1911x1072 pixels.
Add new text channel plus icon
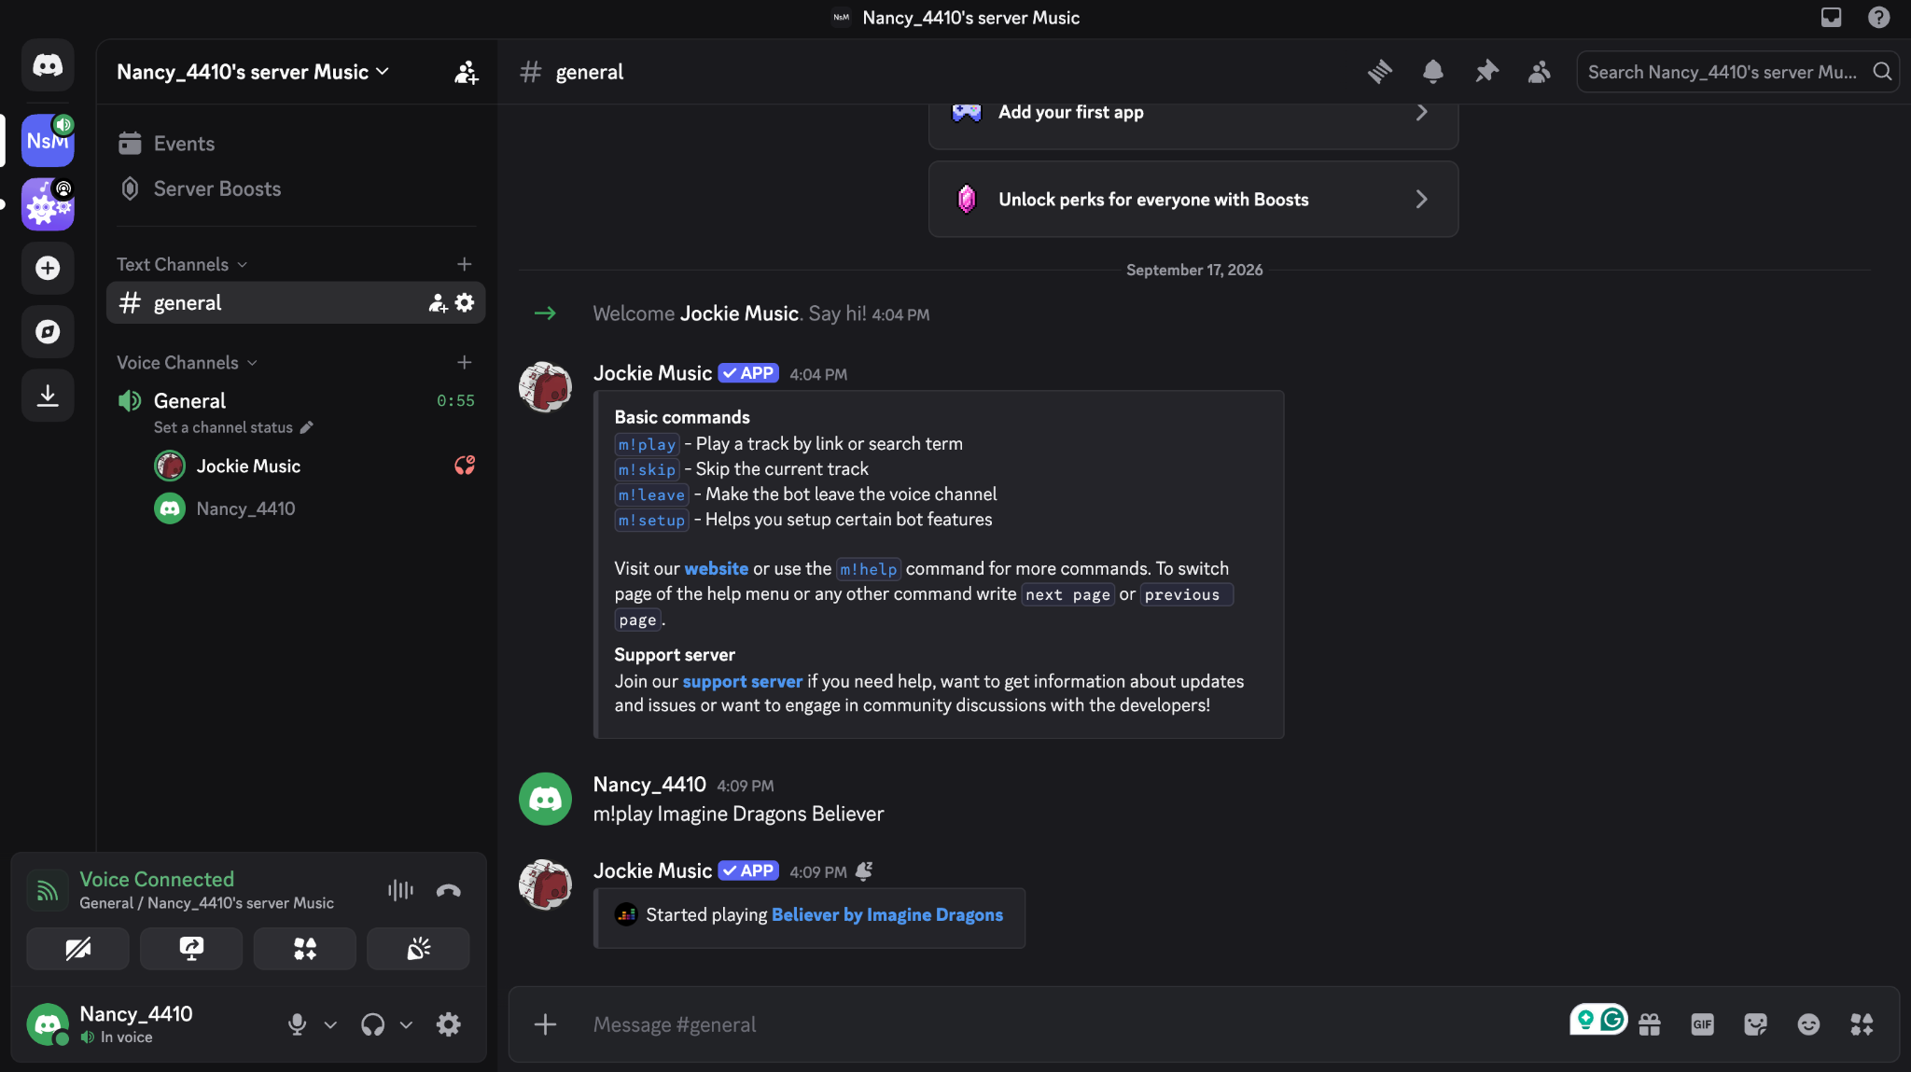pyautogui.click(x=464, y=264)
